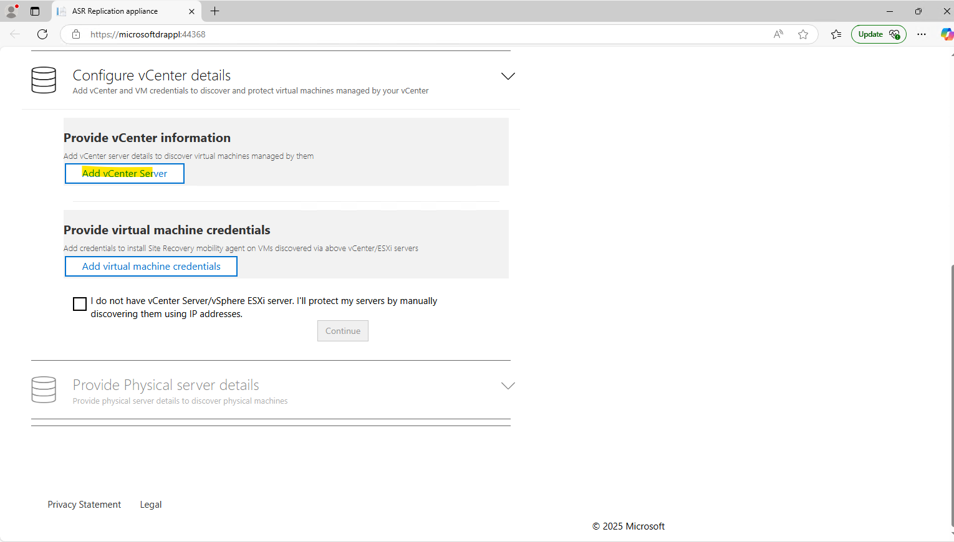The height and width of the screenshot is (542, 954).
Task: Click the Provide vCenter information heading
Action: coord(147,138)
